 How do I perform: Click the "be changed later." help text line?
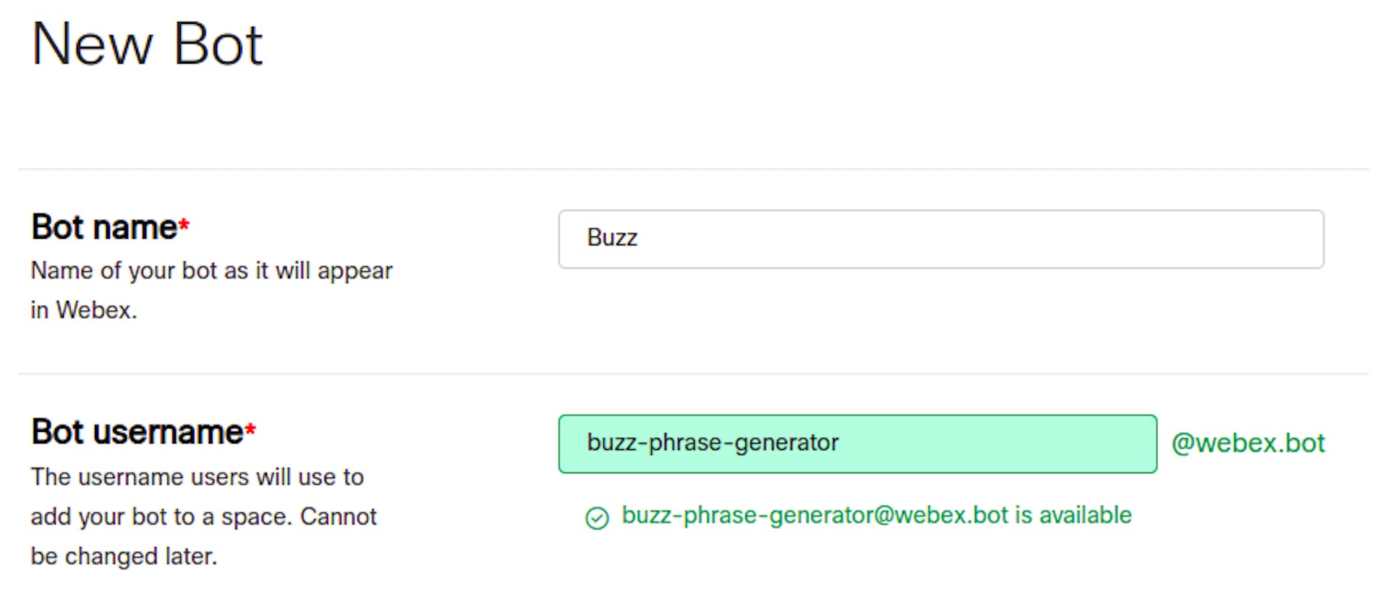coord(124,556)
